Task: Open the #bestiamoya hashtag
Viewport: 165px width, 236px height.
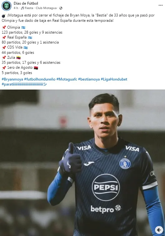Action: [x=89, y=79]
